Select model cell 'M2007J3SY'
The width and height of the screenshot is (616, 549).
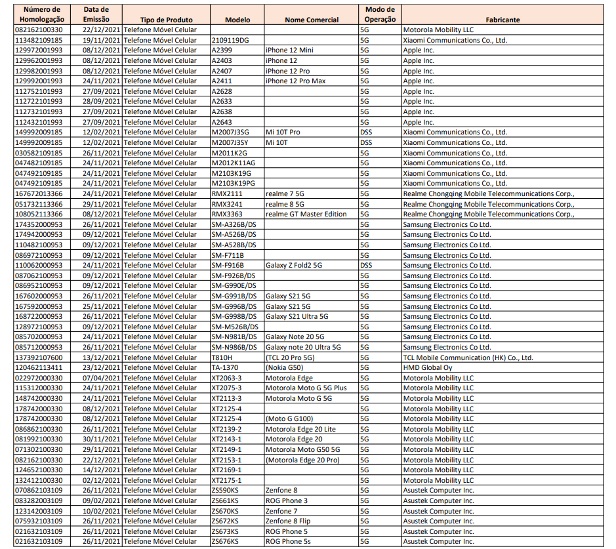coord(237,142)
